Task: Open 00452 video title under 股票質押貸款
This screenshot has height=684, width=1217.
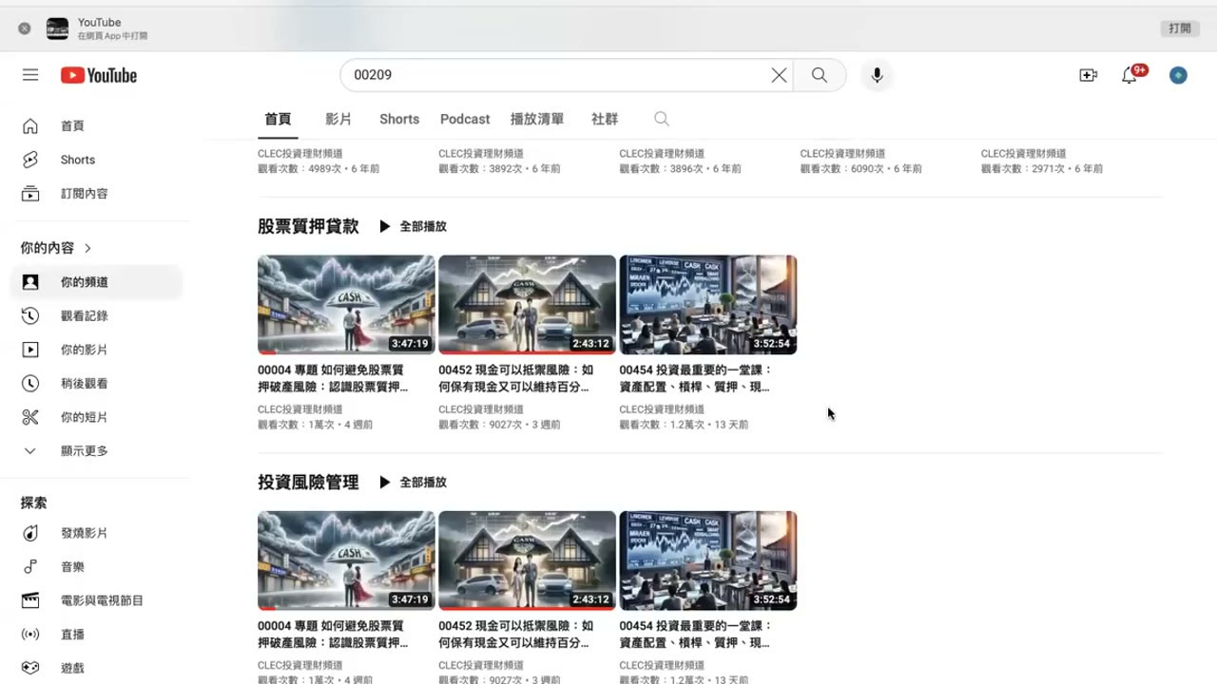Action: tap(515, 379)
